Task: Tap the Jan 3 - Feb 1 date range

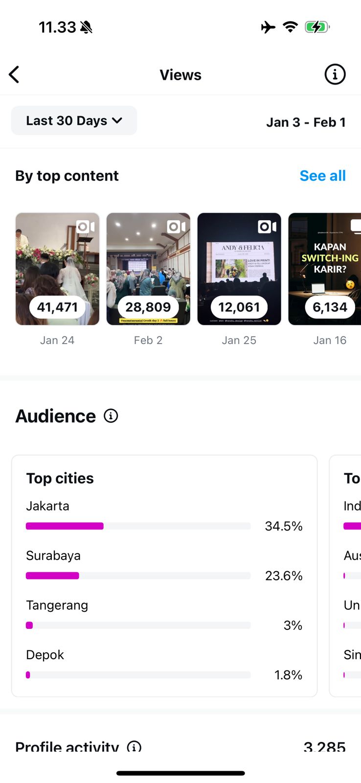Action: click(306, 122)
